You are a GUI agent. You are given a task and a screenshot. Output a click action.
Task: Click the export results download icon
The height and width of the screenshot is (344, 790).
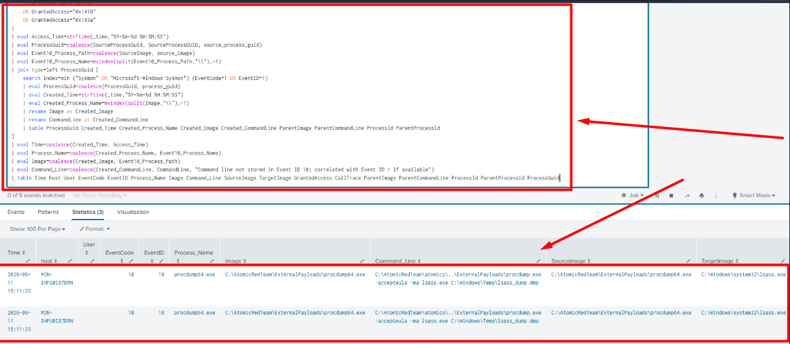tap(716, 196)
